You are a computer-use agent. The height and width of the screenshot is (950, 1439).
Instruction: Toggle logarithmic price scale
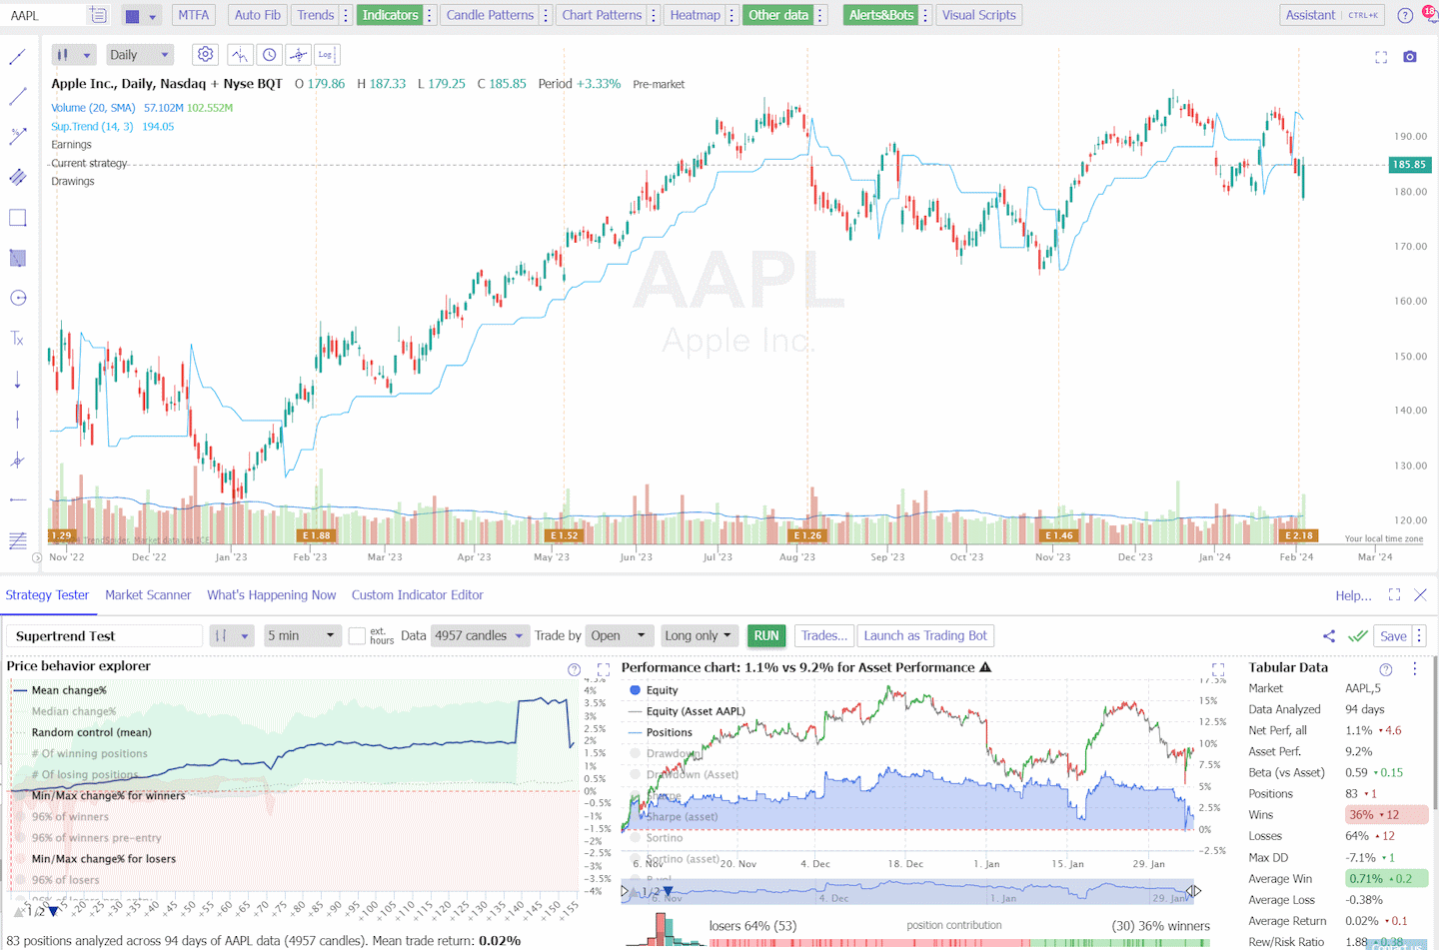pos(327,54)
